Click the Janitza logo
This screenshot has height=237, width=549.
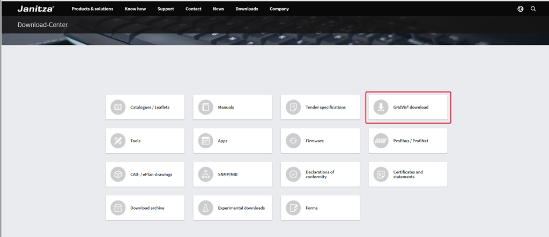point(36,9)
